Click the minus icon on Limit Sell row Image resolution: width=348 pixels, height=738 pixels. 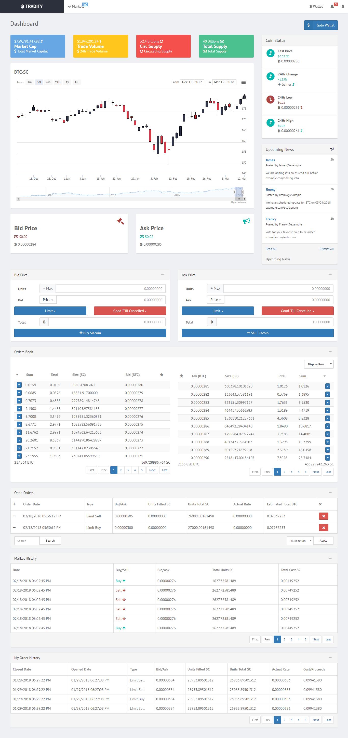click(x=14, y=516)
